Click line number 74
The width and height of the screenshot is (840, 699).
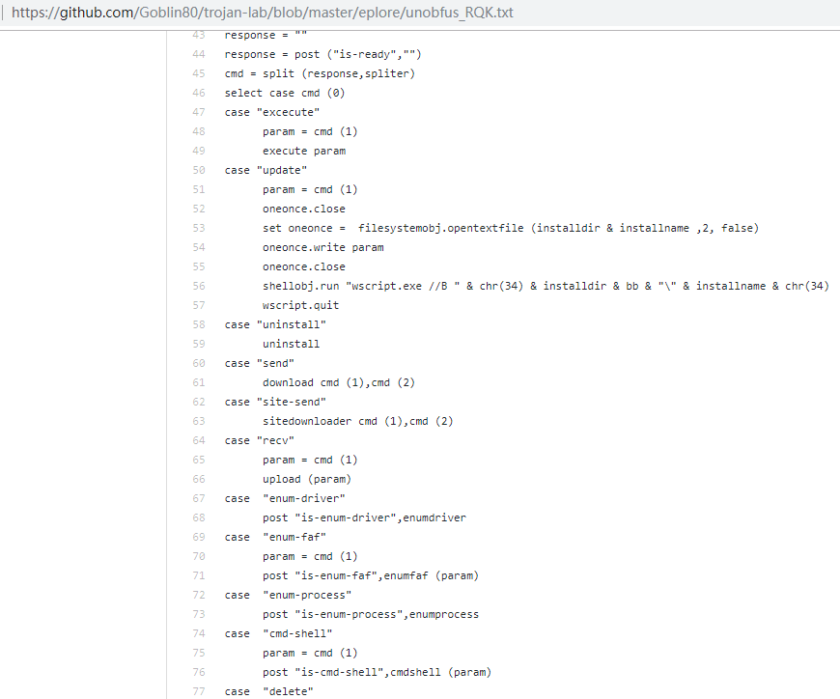(x=199, y=633)
